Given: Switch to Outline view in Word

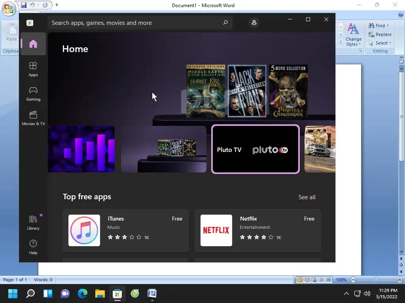Looking at the screenshot, I should point(321,280).
